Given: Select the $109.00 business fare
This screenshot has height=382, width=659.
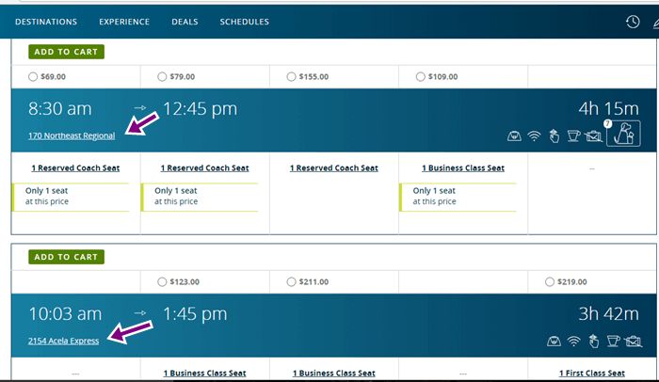Looking at the screenshot, I should click(420, 76).
